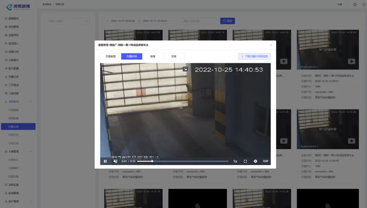Open settings via the header gear icon

coord(355,4)
